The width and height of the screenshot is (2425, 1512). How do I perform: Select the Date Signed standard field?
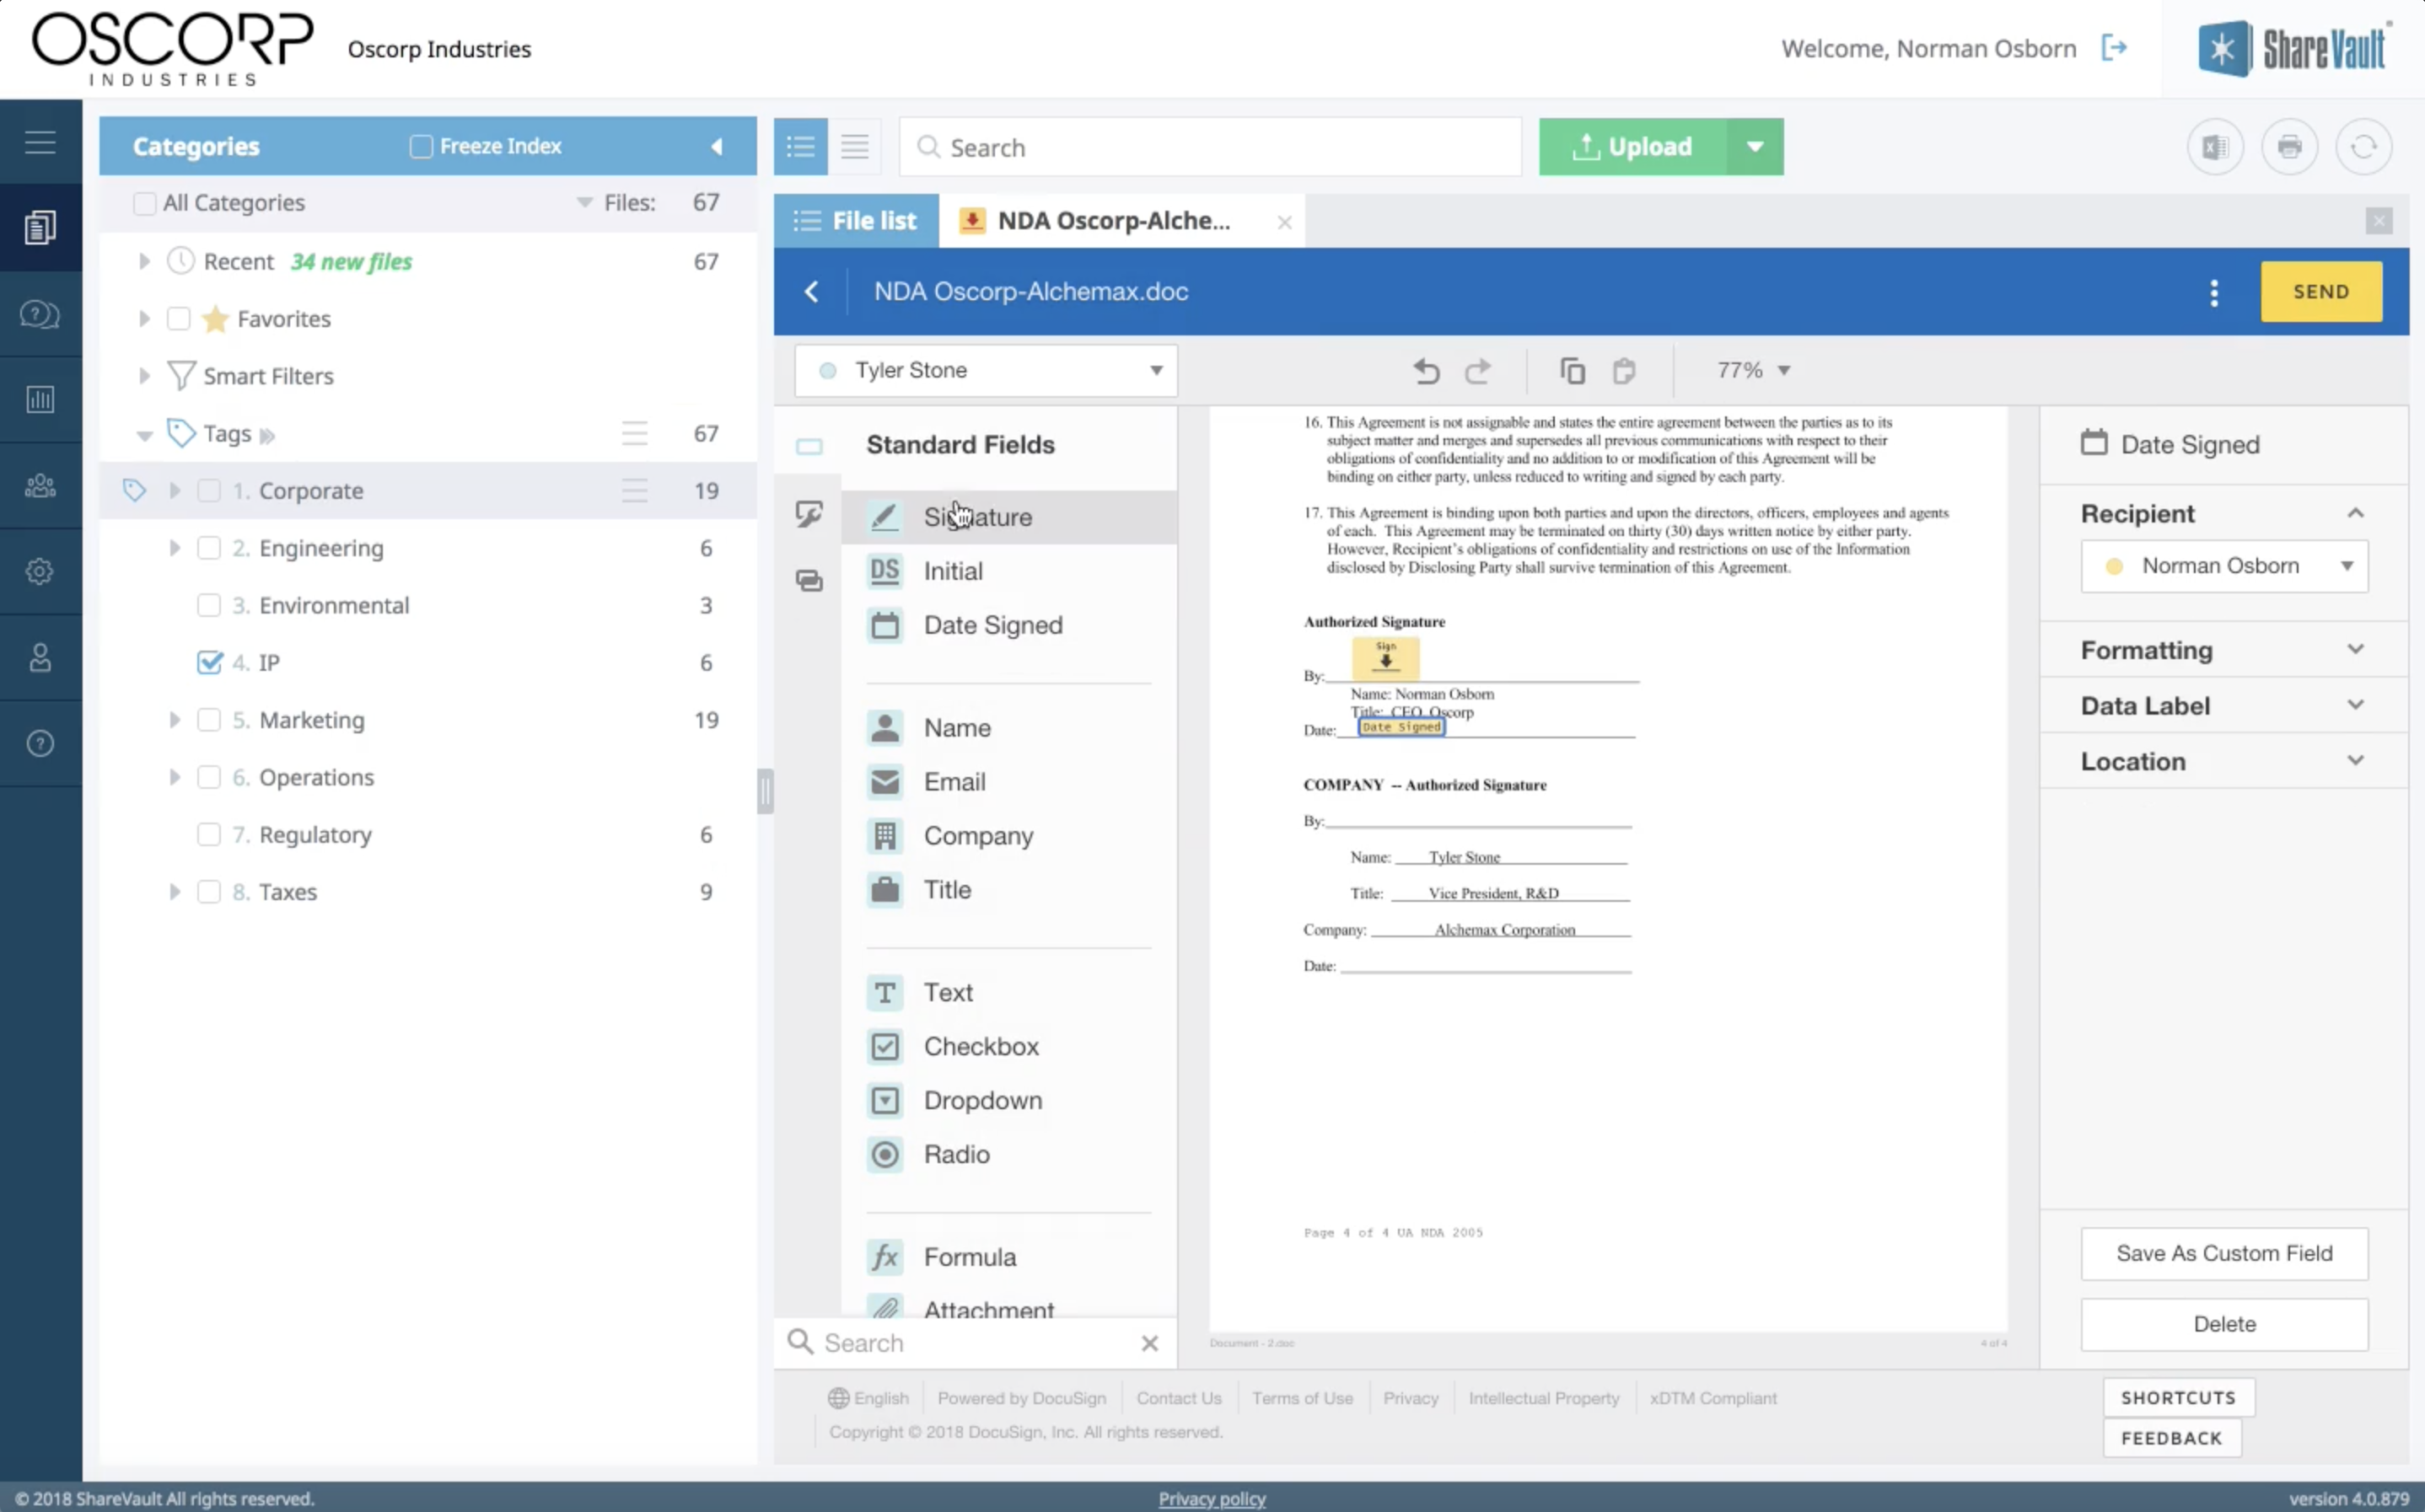tap(1008, 625)
